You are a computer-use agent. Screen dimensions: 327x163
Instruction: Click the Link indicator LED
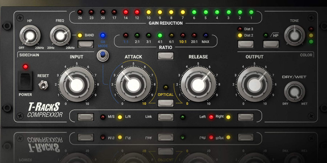coord(182,117)
